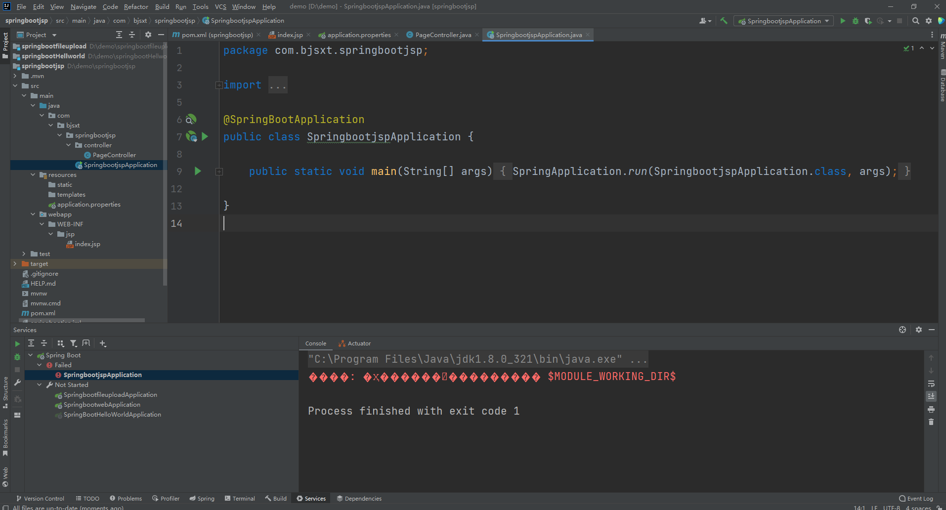Click the Search Everywhere magnifier icon
Viewport: 946px width, 510px height.
pos(916,21)
